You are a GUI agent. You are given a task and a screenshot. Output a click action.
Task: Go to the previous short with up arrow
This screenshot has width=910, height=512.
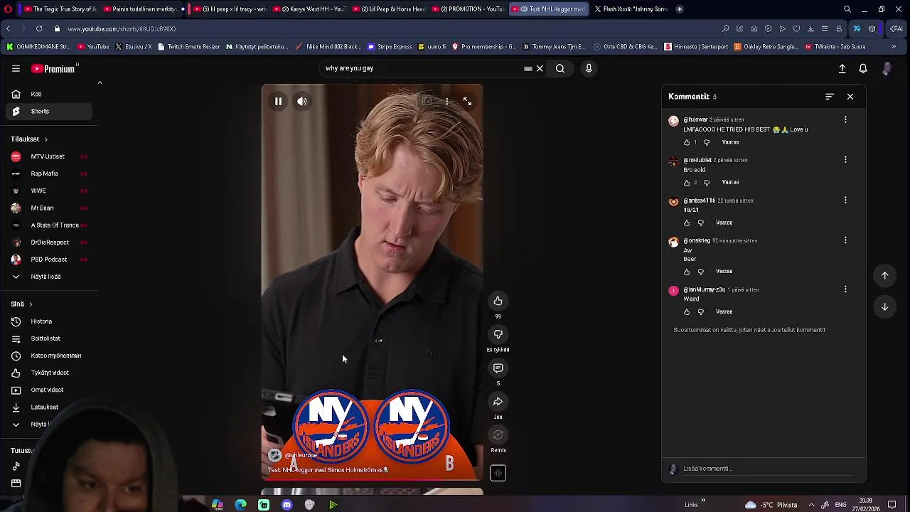click(884, 275)
